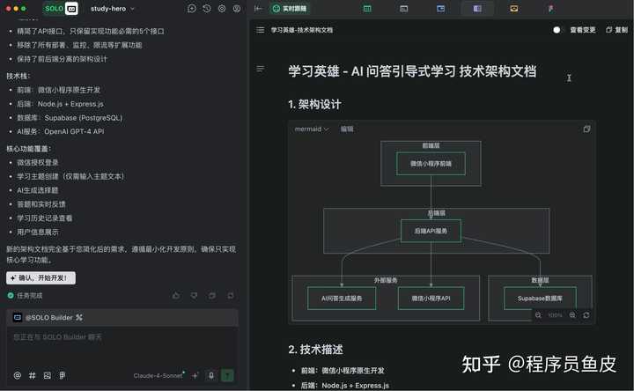Click the 微信小程序API diagram node
634x391 pixels.
click(431, 299)
